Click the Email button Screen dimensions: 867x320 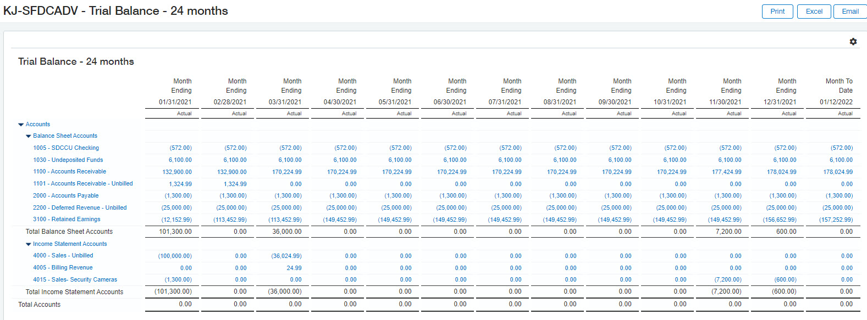tap(849, 12)
